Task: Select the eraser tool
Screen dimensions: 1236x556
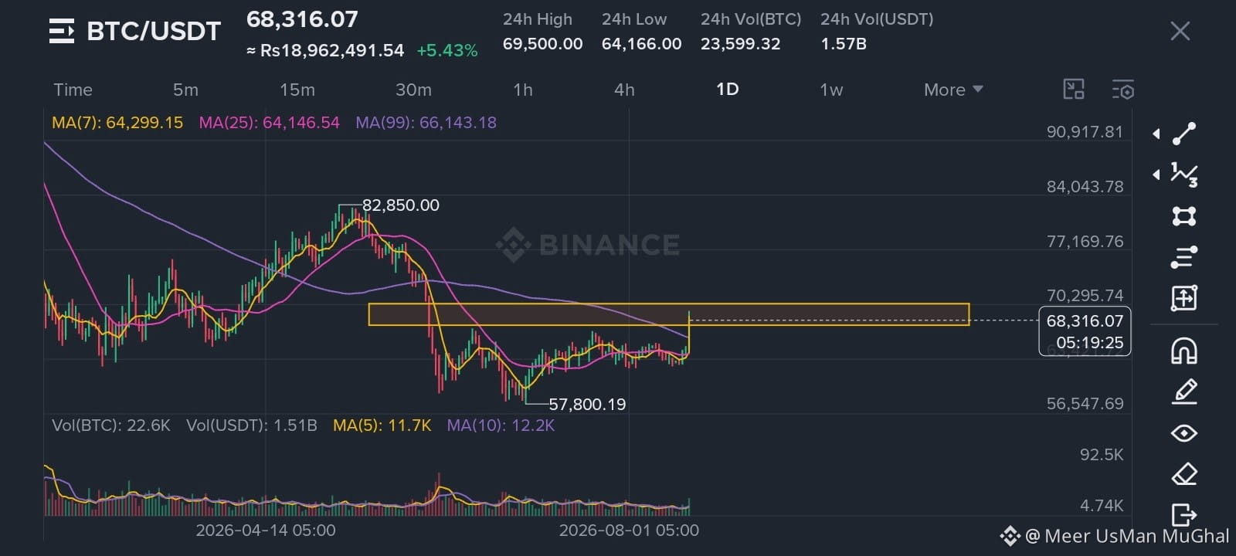Action: click(x=1184, y=473)
